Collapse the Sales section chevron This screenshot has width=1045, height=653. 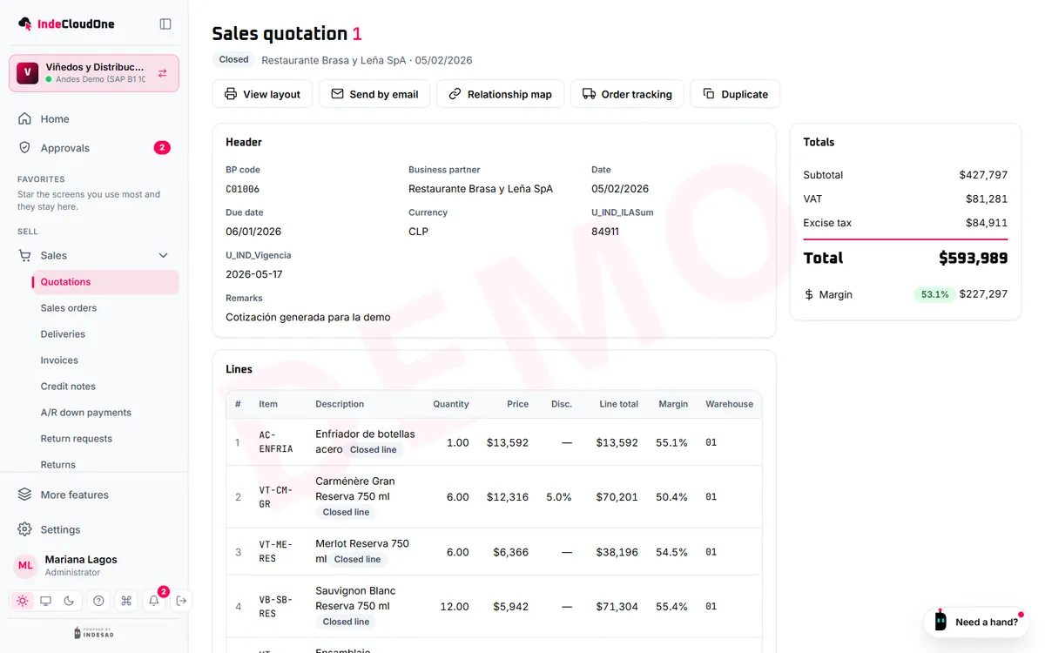(163, 256)
